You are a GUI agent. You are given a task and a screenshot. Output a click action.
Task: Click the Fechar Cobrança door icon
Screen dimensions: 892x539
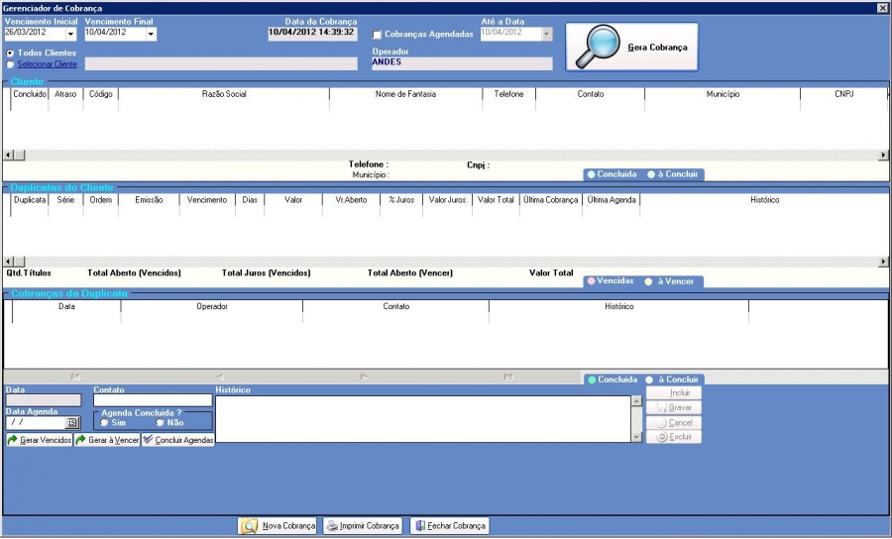click(420, 526)
